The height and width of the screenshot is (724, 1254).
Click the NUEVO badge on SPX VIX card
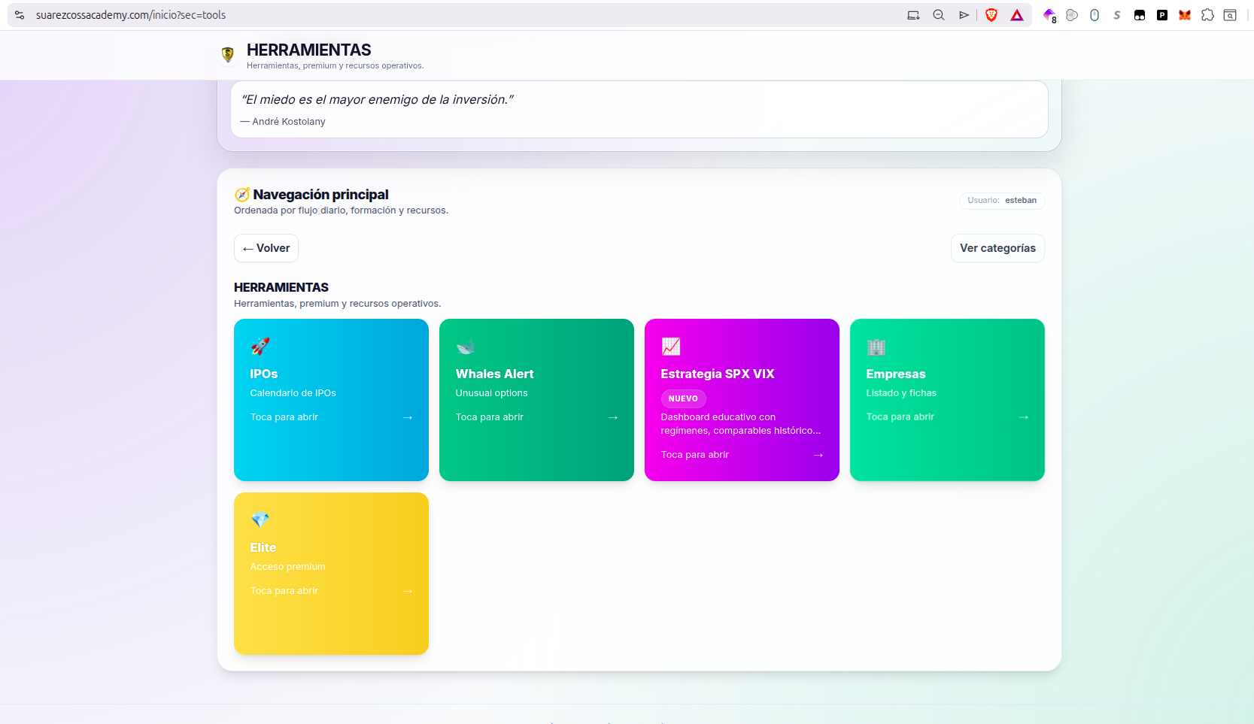[683, 398]
